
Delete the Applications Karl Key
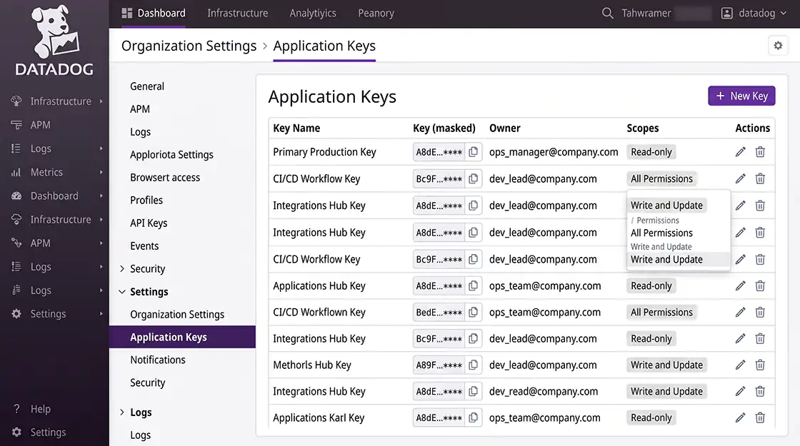point(760,418)
